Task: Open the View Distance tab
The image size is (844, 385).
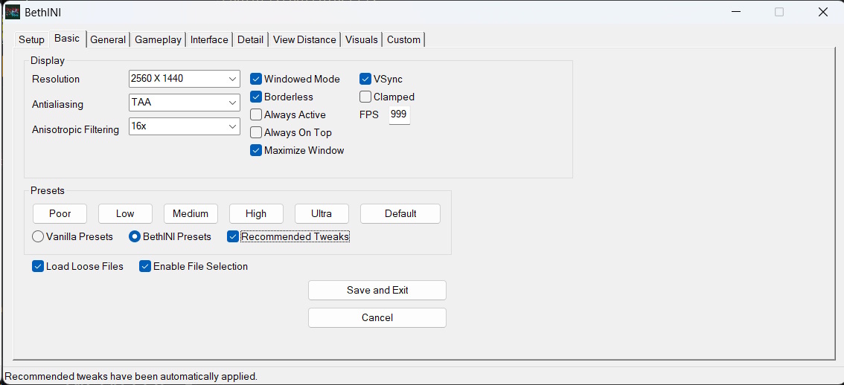Action: (304, 40)
